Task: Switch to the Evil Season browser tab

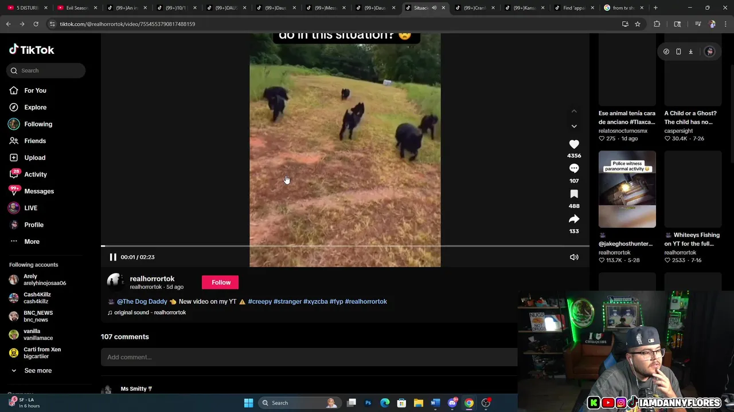Action: [x=77, y=8]
